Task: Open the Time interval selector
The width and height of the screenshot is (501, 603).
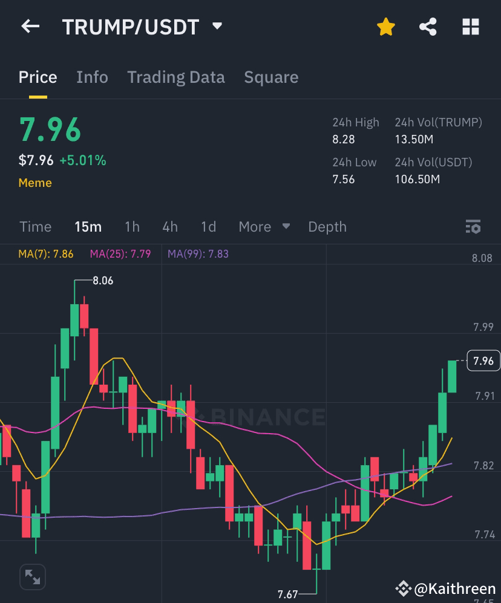Action: point(36,226)
